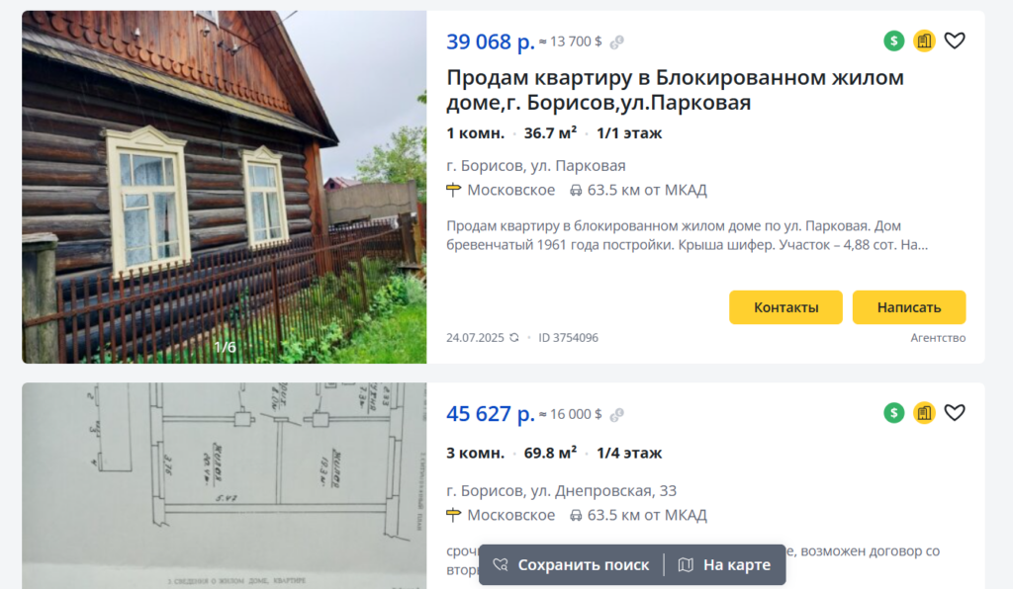Click price 45 627 р.
Image resolution: width=1013 pixels, height=589 pixels.
[x=491, y=413]
